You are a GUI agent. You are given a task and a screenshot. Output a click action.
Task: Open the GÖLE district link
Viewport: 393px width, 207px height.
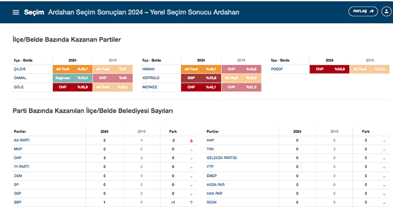[x=19, y=87]
